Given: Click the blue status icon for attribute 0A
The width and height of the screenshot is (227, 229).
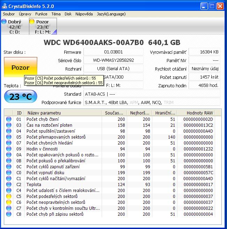Looking at the screenshot, I should pyautogui.click(x=9, y=155).
